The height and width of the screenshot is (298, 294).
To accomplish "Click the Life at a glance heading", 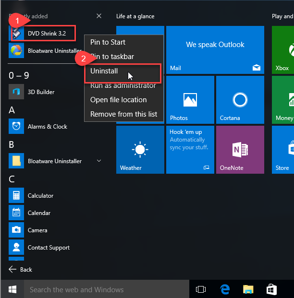I will coord(135,16).
